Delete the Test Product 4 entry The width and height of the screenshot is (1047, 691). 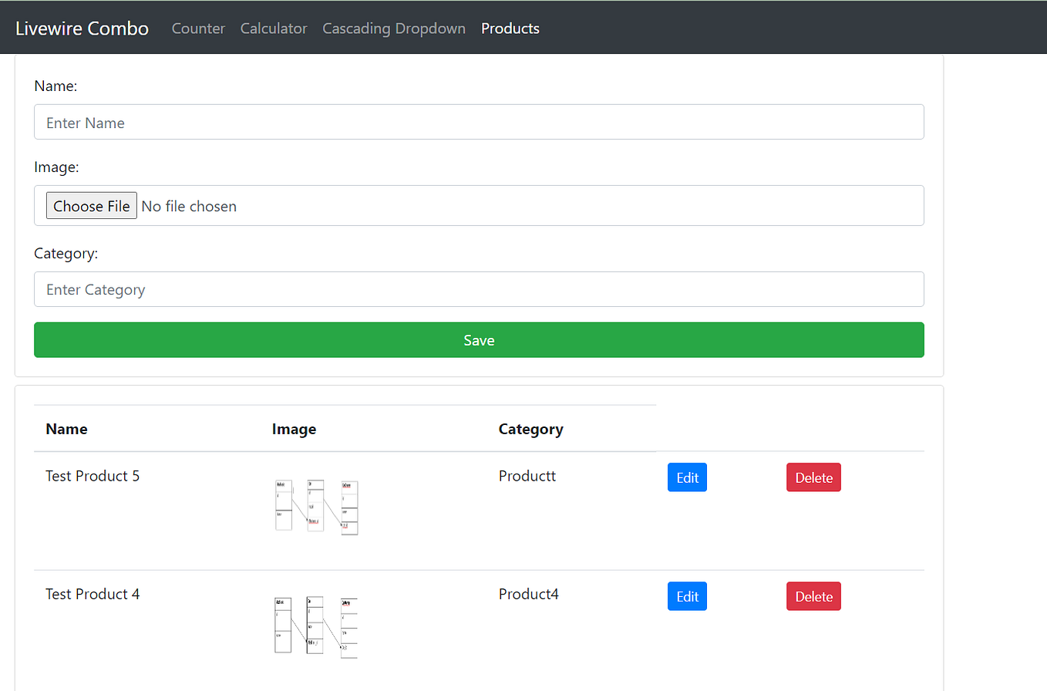tap(813, 595)
